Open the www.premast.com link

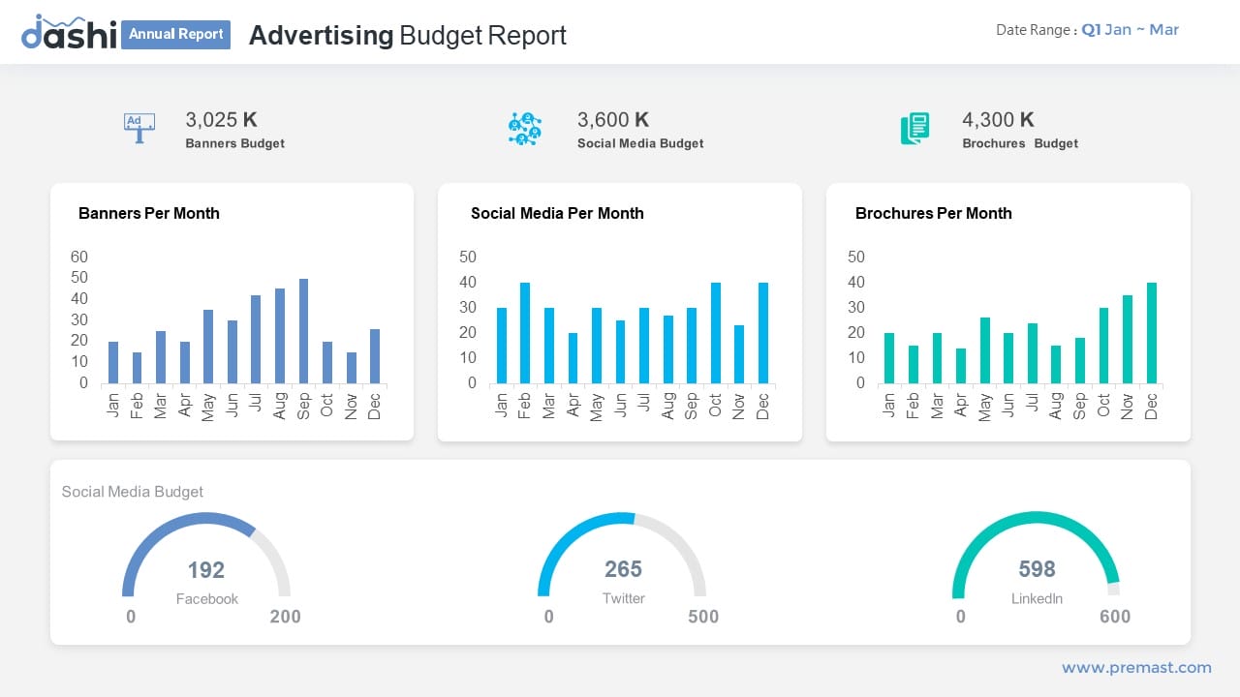(x=1136, y=667)
